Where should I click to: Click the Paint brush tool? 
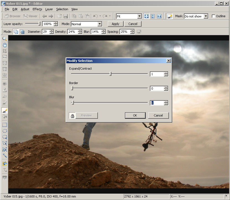5,110
